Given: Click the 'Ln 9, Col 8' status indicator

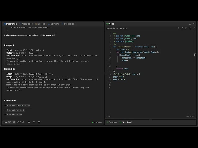Looking at the screenshot, I should [x=190, y=117].
